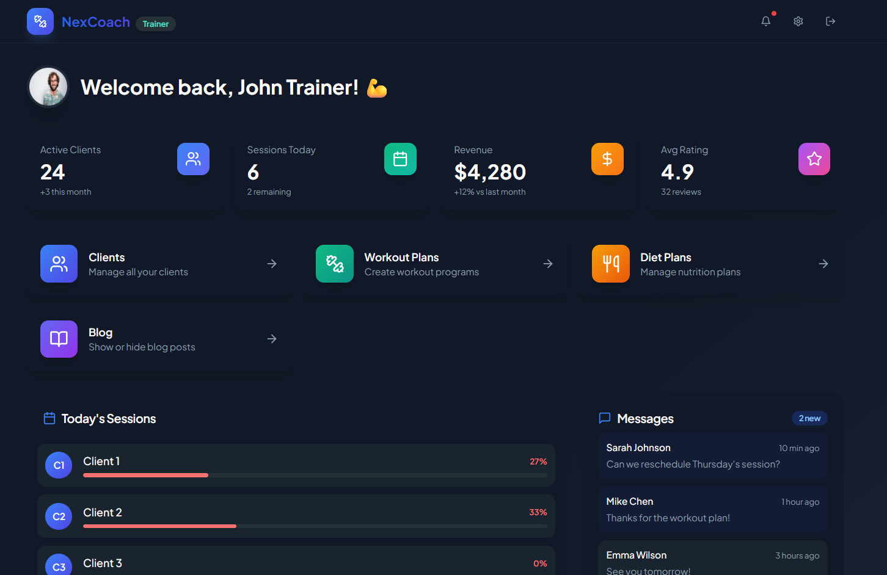
Task: Click the 2 new messages badge
Action: click(809, 418)
